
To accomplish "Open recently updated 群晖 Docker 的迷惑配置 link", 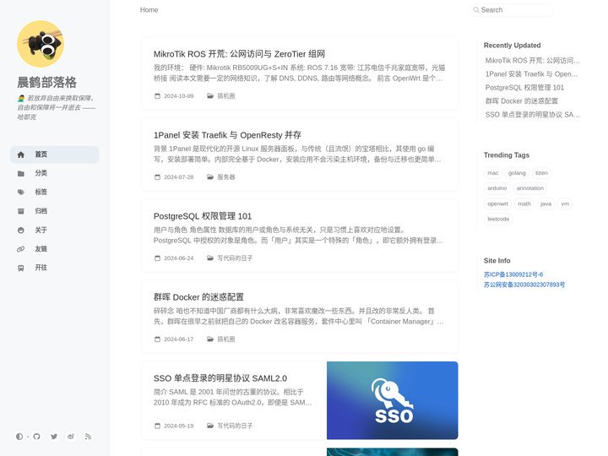I will pyautogui.click(x=522, y=100).
